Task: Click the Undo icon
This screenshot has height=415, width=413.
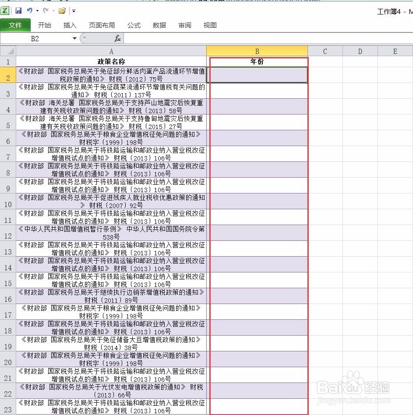Action: [x=29, y=10]
